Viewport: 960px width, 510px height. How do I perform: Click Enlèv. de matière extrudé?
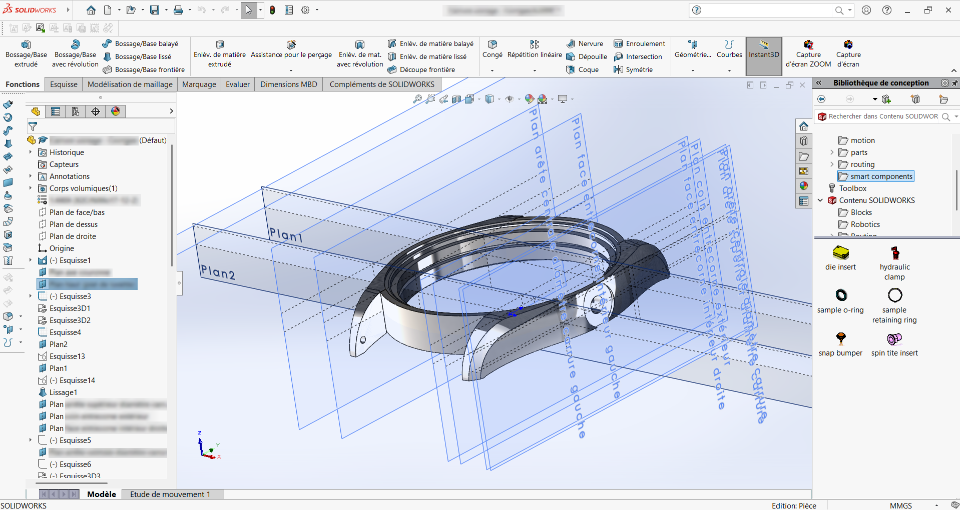[x=220, y=53]
